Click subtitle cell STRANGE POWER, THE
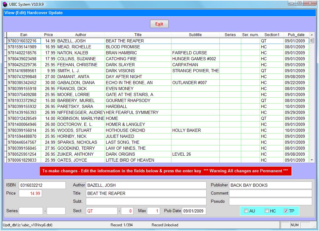 (195, 71)
